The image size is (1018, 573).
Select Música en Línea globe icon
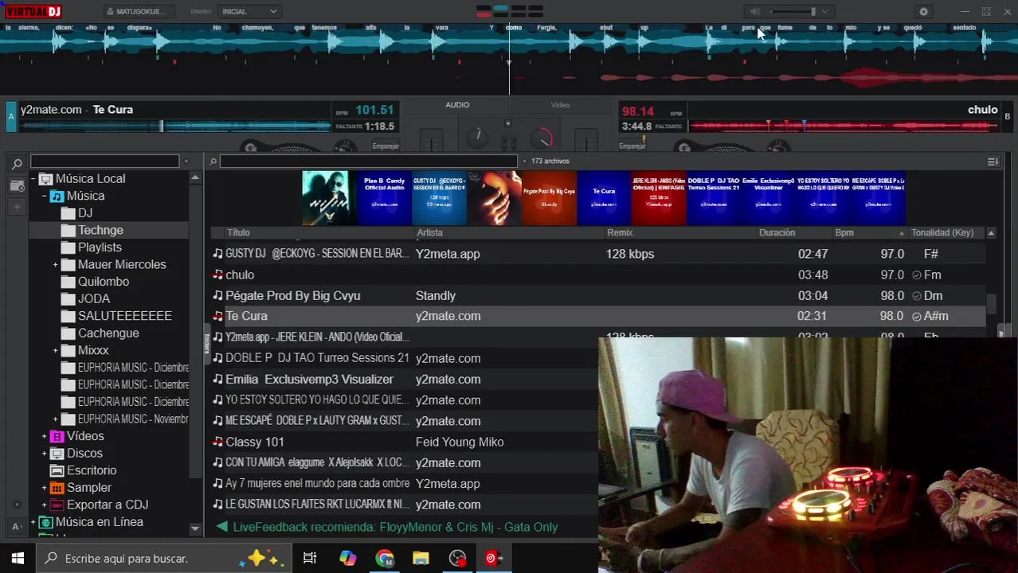pyautogui.click(x=45, y=522)
